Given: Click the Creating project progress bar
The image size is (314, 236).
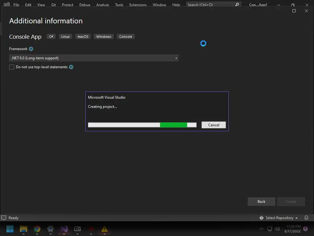Looking at the screenshot, I should click(x=142, y=125).
